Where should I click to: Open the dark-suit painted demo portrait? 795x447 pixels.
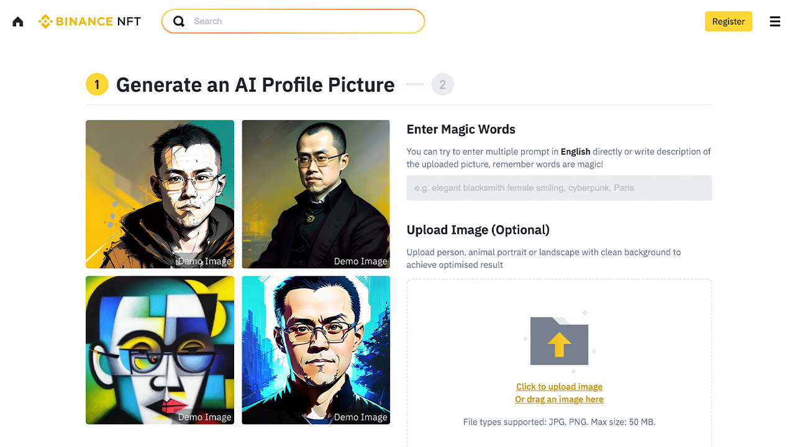(316, 194)
